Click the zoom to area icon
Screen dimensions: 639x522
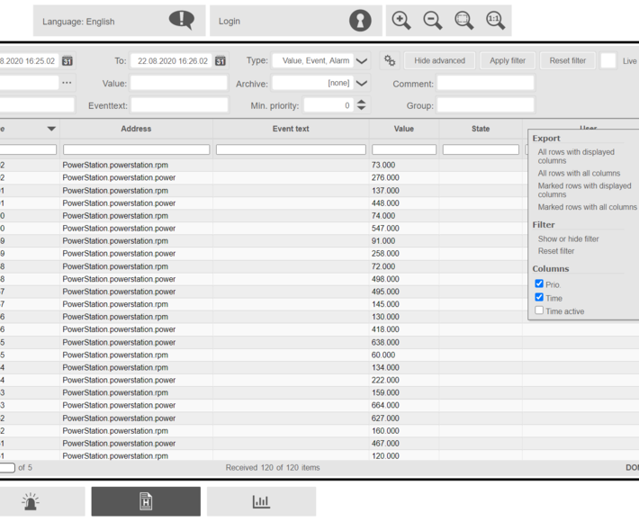click(463, 21)
